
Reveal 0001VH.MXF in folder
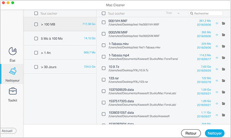[x=223, y=23]
